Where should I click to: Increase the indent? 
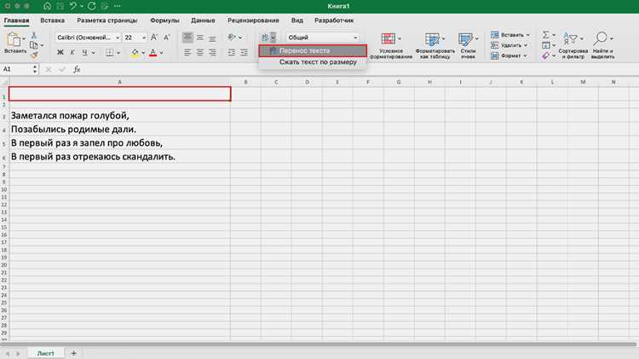click(244, 52)
